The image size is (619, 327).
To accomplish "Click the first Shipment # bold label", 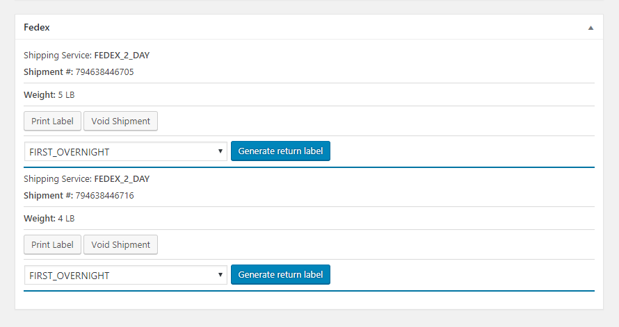I will click(x=48, y=72).
